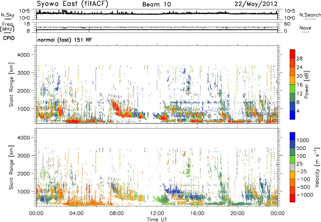This screenshot has width=321, height=222.
Task: Click the '−100' value on Velocity colorbar
Action: coord(303,179)
